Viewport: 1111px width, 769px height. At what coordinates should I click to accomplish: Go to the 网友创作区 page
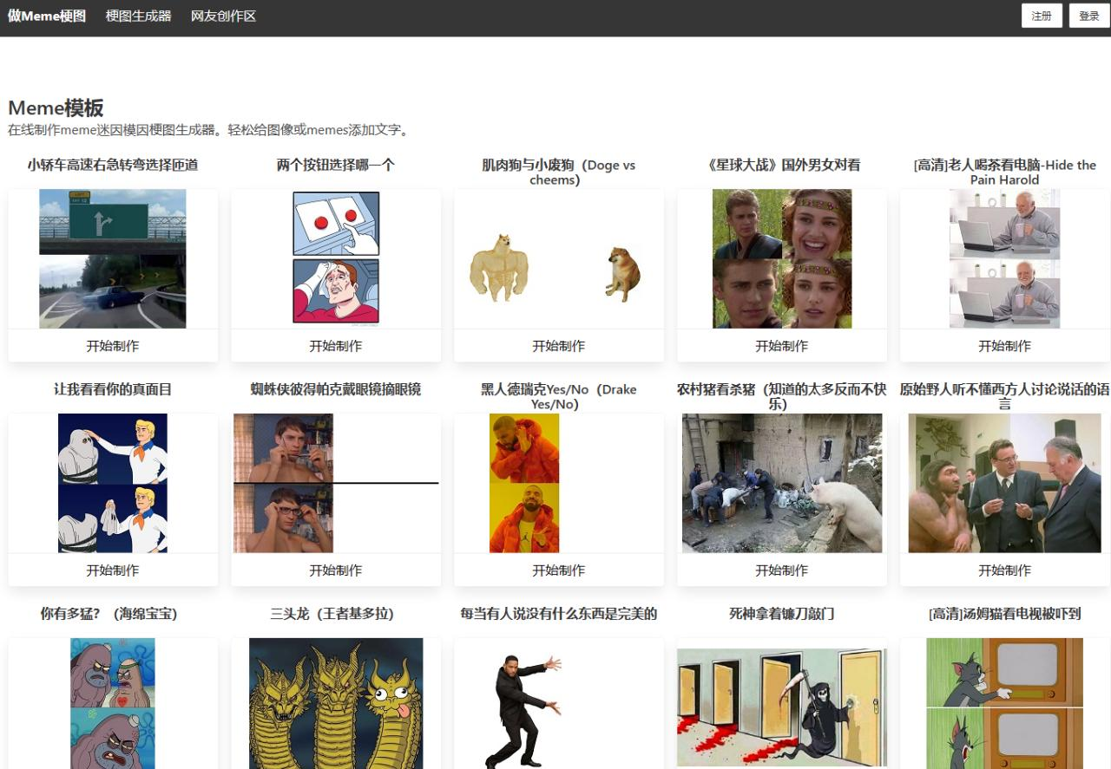click(x=224, y=16)
